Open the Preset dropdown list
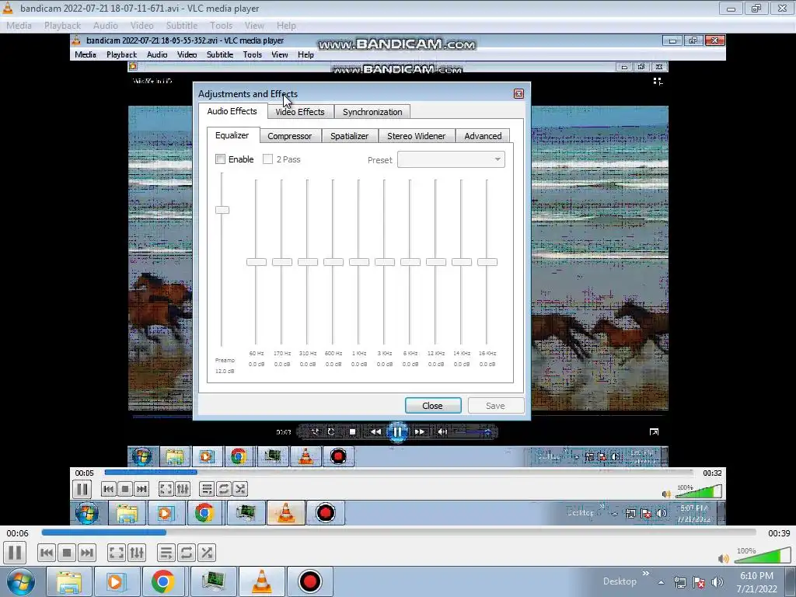Screen dimensions: 796x597 [451, 159]
